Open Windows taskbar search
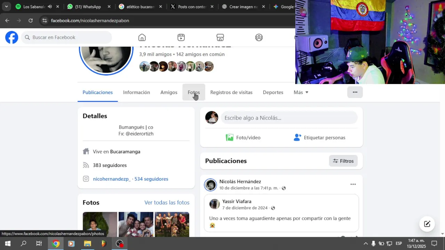Viewport: 445px width, 250px height. (23, 244)
